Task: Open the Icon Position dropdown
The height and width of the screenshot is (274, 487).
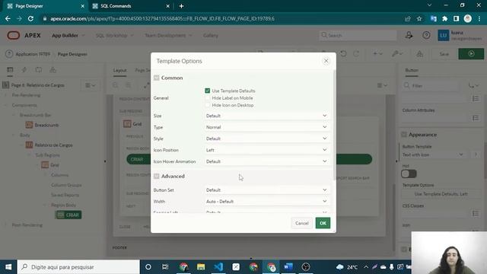Action: click(x=266, y=150)
